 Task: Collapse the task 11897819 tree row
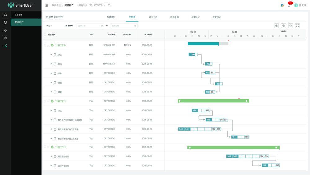pyautogui.click(x=48, y=45)
